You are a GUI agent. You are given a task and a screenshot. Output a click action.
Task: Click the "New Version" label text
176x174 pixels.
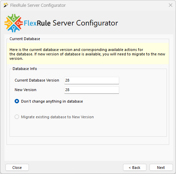click(x=25, y=90)
